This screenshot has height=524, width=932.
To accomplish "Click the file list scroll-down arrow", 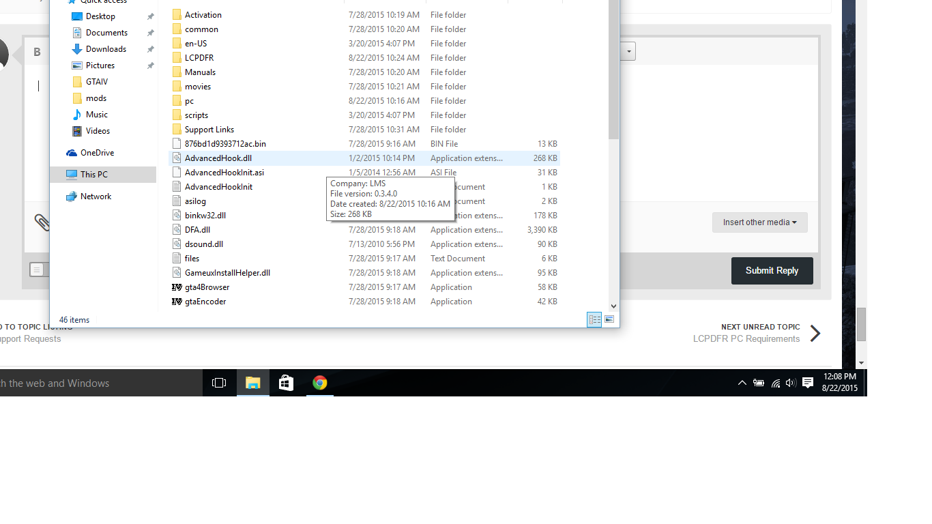I will coord(613,306).
